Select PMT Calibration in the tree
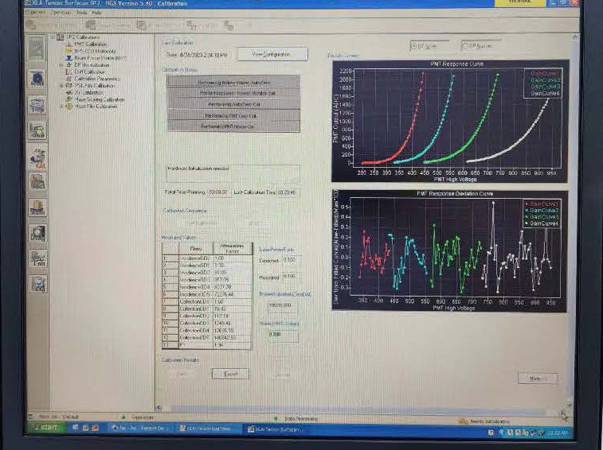The height and width of the screenshot is (450, 603). pyautogui.click(x=90, y=45)
